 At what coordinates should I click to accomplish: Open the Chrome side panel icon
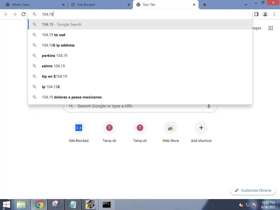(x=256, y=14)
